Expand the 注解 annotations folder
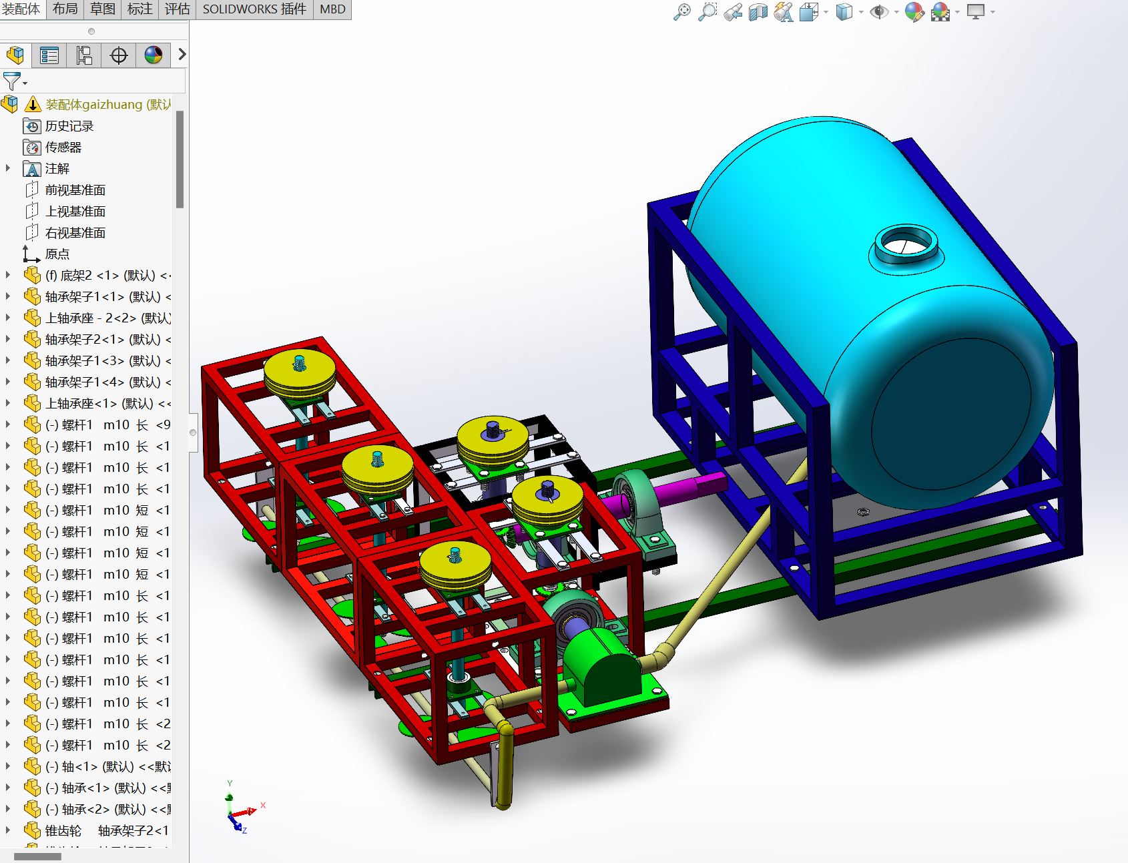Viewport: 1128px width, 863px height. pyautogui.click(x=8, y=168)
